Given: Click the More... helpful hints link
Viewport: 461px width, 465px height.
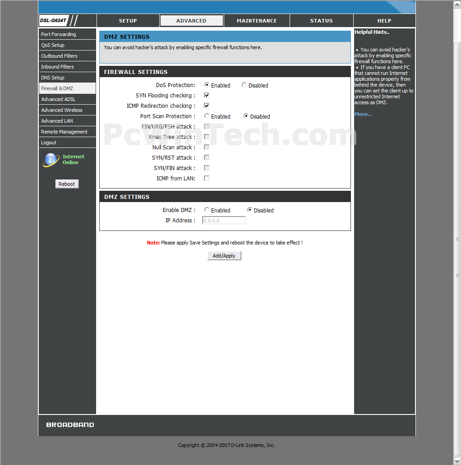Looking at the screenshot, I should (363, 114).
